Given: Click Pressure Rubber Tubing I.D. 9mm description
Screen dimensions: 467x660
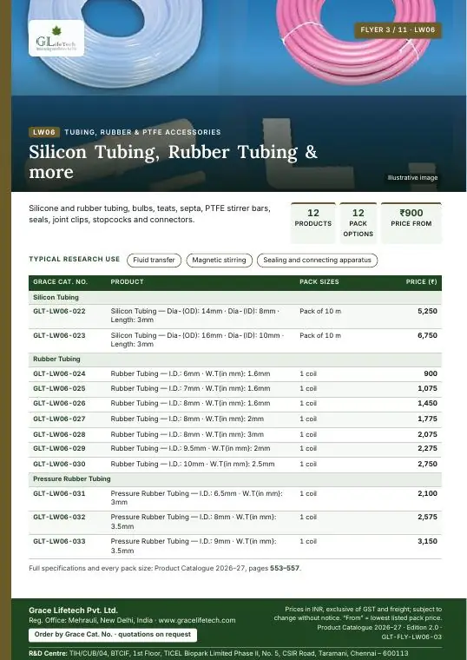Looking at the screenshot, I should pos(194,546).
